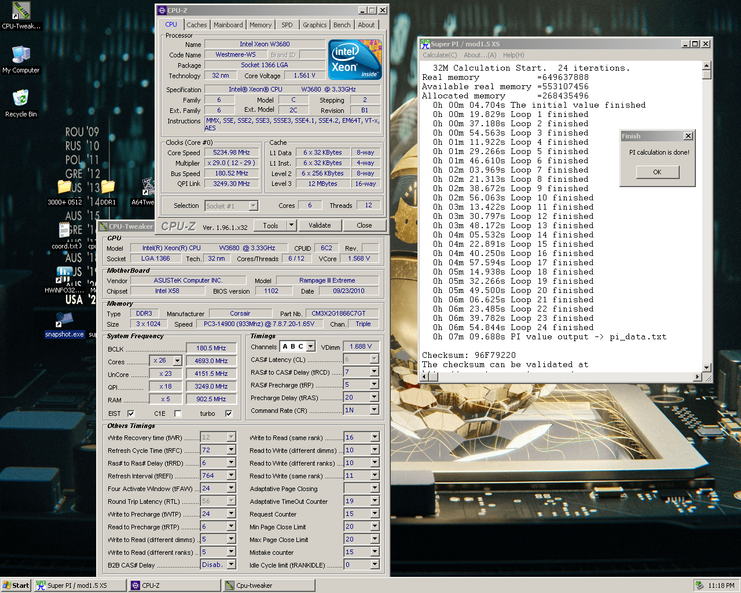Viewport: 741px width, 593px height.
Task: Open the Four Activate Window dropdown
Action: tap(231, 488)
